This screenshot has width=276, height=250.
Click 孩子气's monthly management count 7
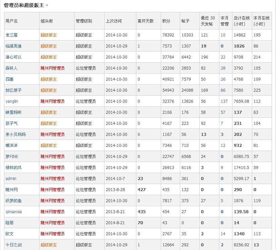[x=222, y=123]
